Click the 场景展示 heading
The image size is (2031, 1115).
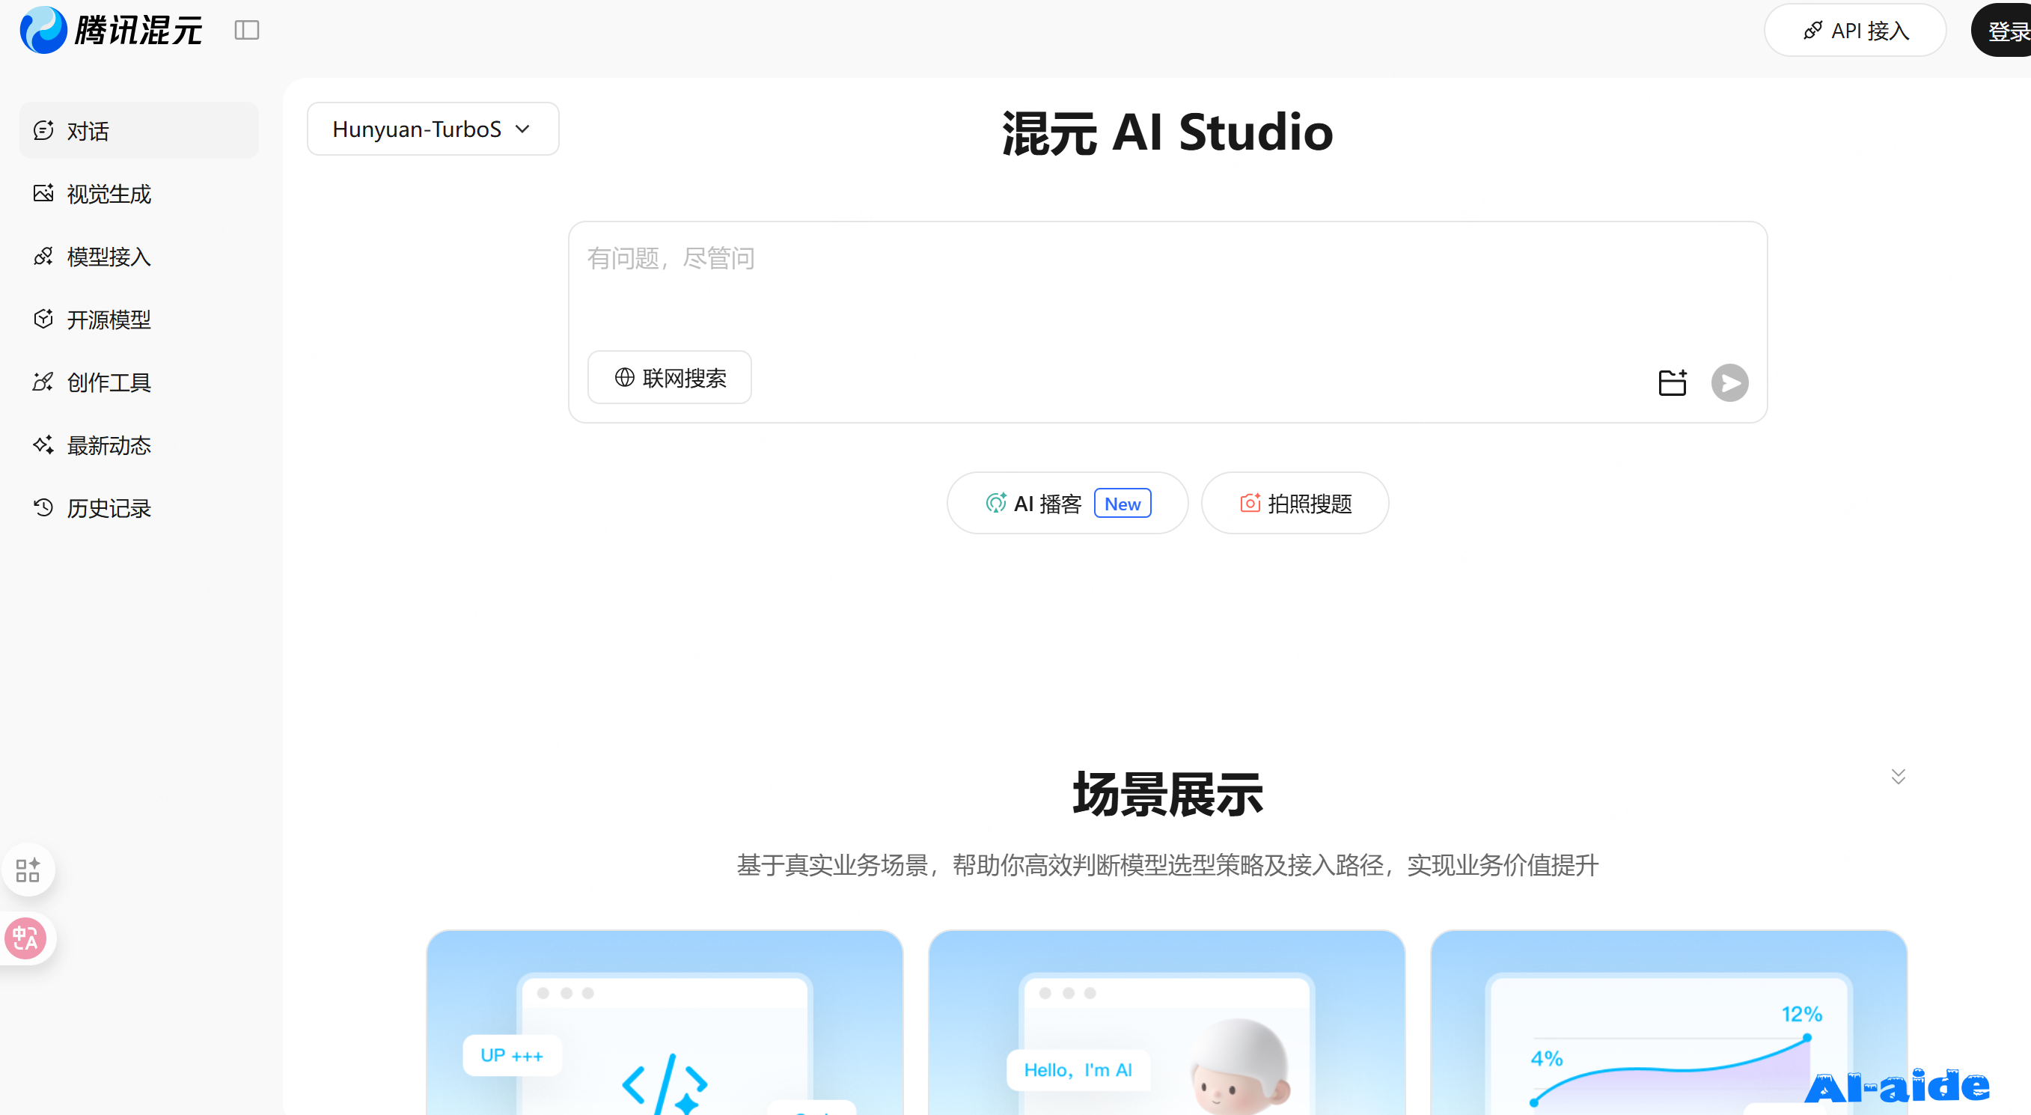tap(1167, 794)
